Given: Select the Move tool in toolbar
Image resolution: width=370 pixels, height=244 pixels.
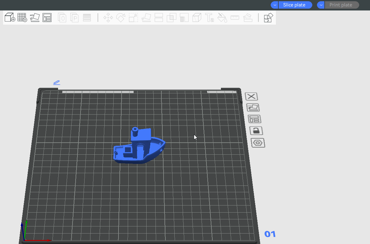Looking at the screenshot, I should pyautogui.click(x=108, y=18).
